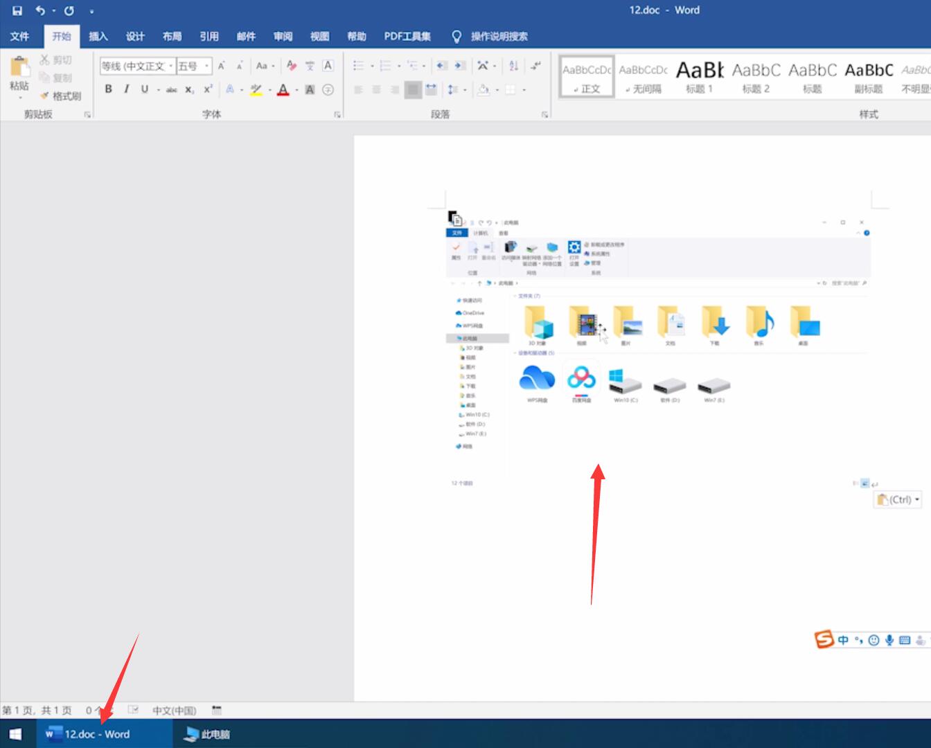The image size is (931, 748).
Task: Open the (Ctrl) paste options dropdown
Action: click(898, 499)
